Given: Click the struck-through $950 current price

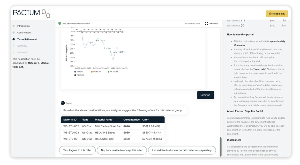Looking at the screenshot, I should coord(126,133).
